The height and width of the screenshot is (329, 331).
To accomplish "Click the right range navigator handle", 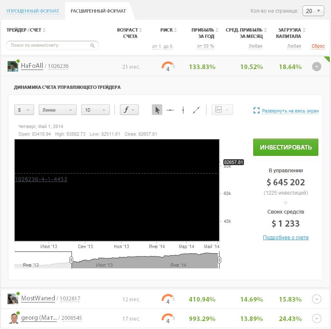I will (219, 259).
